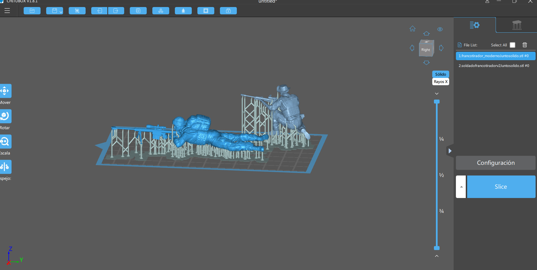The height and width of the screenshot is (270, 537).
Task: Click the copy model toolbar icon
Action: pyautogui.click(x=138, y=11)
